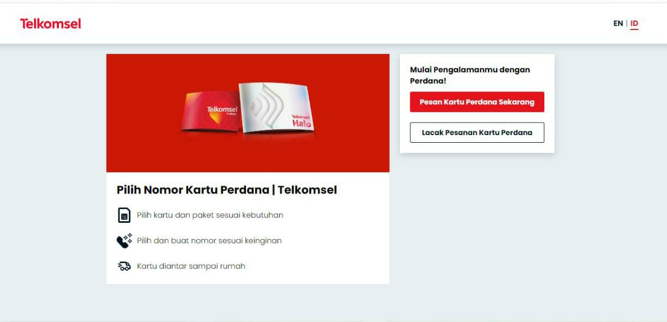Click the white Telkomsel Halo card image

pos(277,107)
